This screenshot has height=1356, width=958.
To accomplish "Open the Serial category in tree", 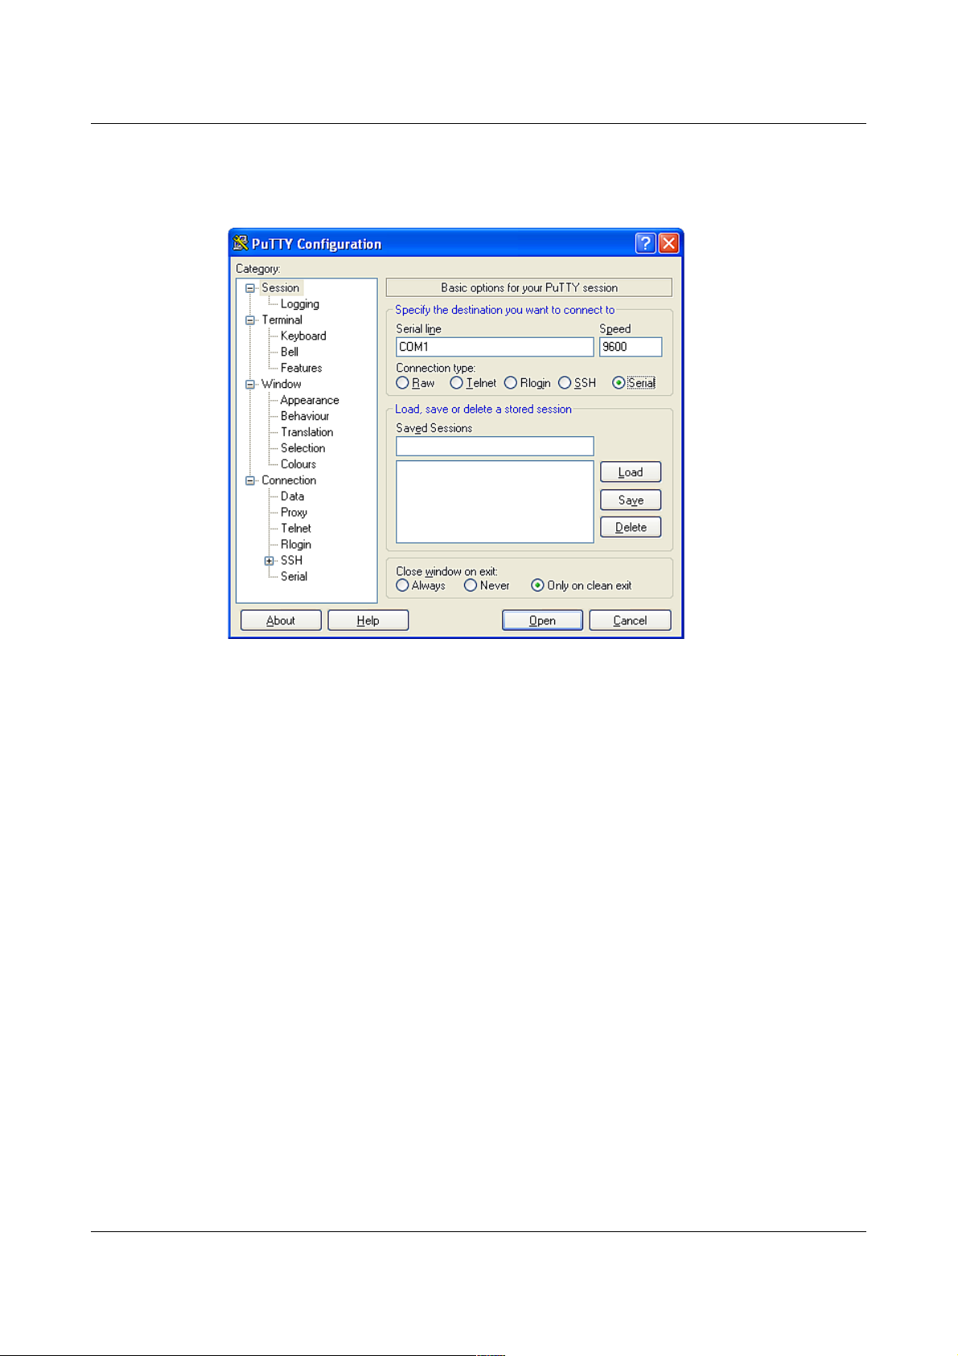I will [294, 577].
